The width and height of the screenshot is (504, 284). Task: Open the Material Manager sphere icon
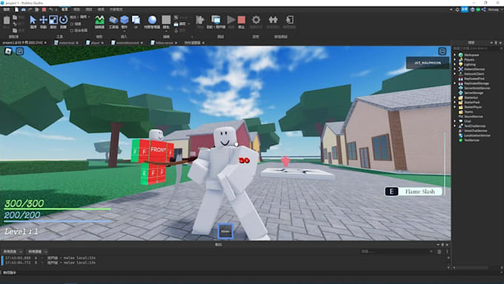pos(152,22)
